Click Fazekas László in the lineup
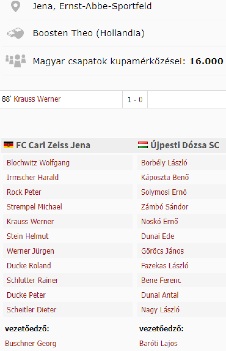226x351 pixels. (x=164, y=266)
